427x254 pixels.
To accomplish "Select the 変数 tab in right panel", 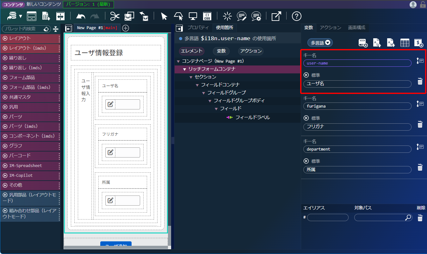I will pos(309,28).
